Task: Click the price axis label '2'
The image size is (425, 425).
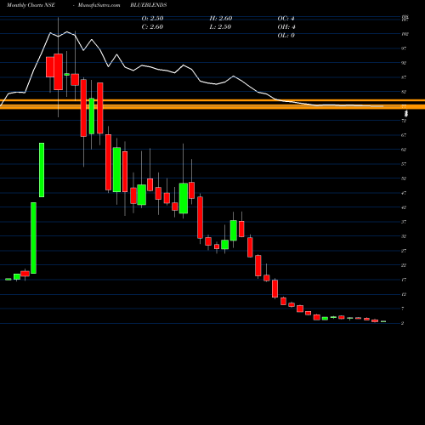Action: coord(403,323)
